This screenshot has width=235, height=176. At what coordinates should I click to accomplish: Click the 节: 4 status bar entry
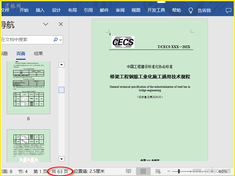pos(23,171)
